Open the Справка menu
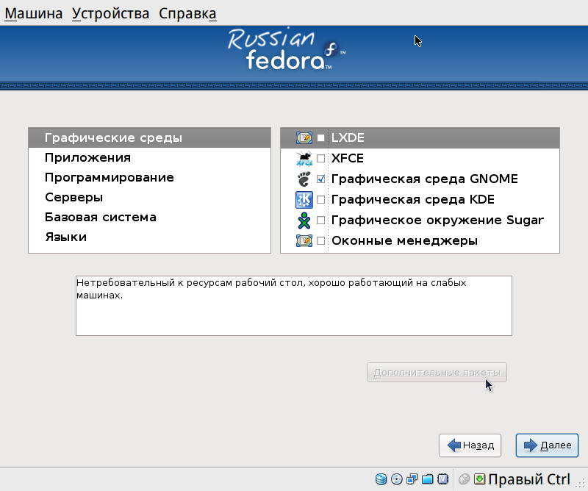Viewport: 588px width, 491px height. coord(187,13)
